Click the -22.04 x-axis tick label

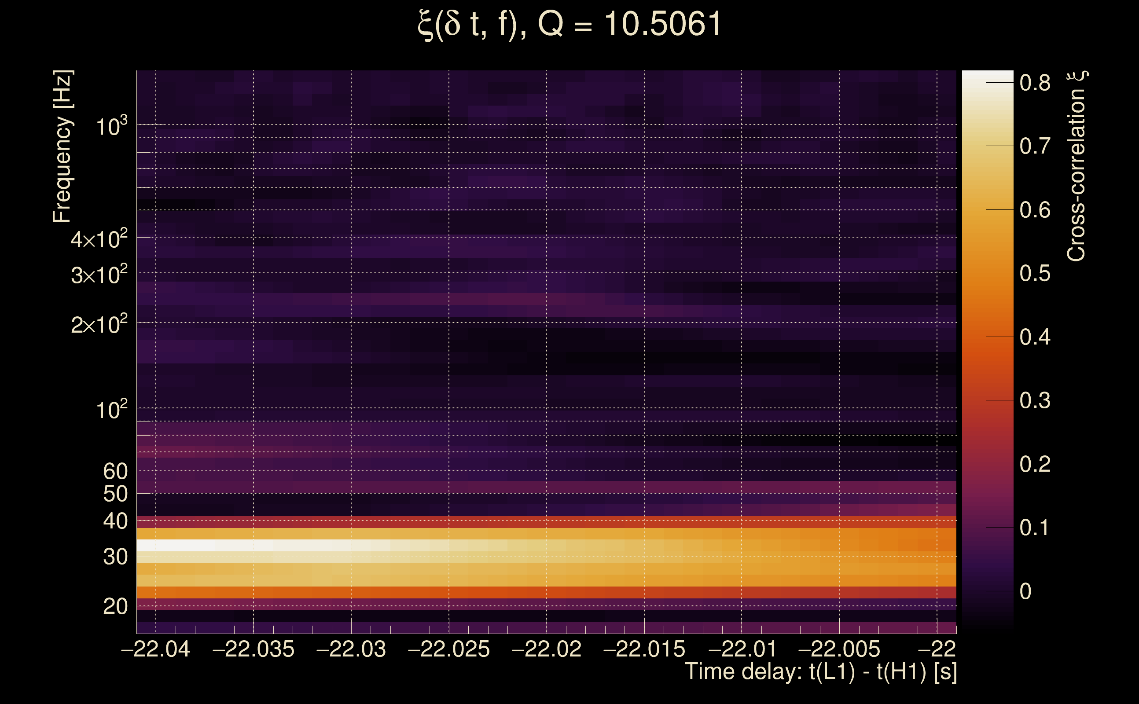click(x=155, y=649)
